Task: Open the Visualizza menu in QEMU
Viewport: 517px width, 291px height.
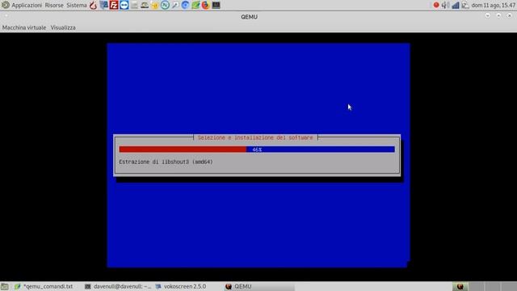Action: pos(63,27)
